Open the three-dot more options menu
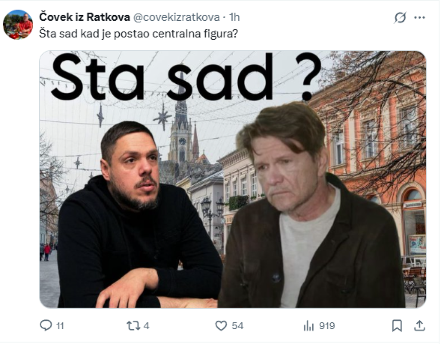The height and width of the screenshot is (344, 441). click(419, 17)
